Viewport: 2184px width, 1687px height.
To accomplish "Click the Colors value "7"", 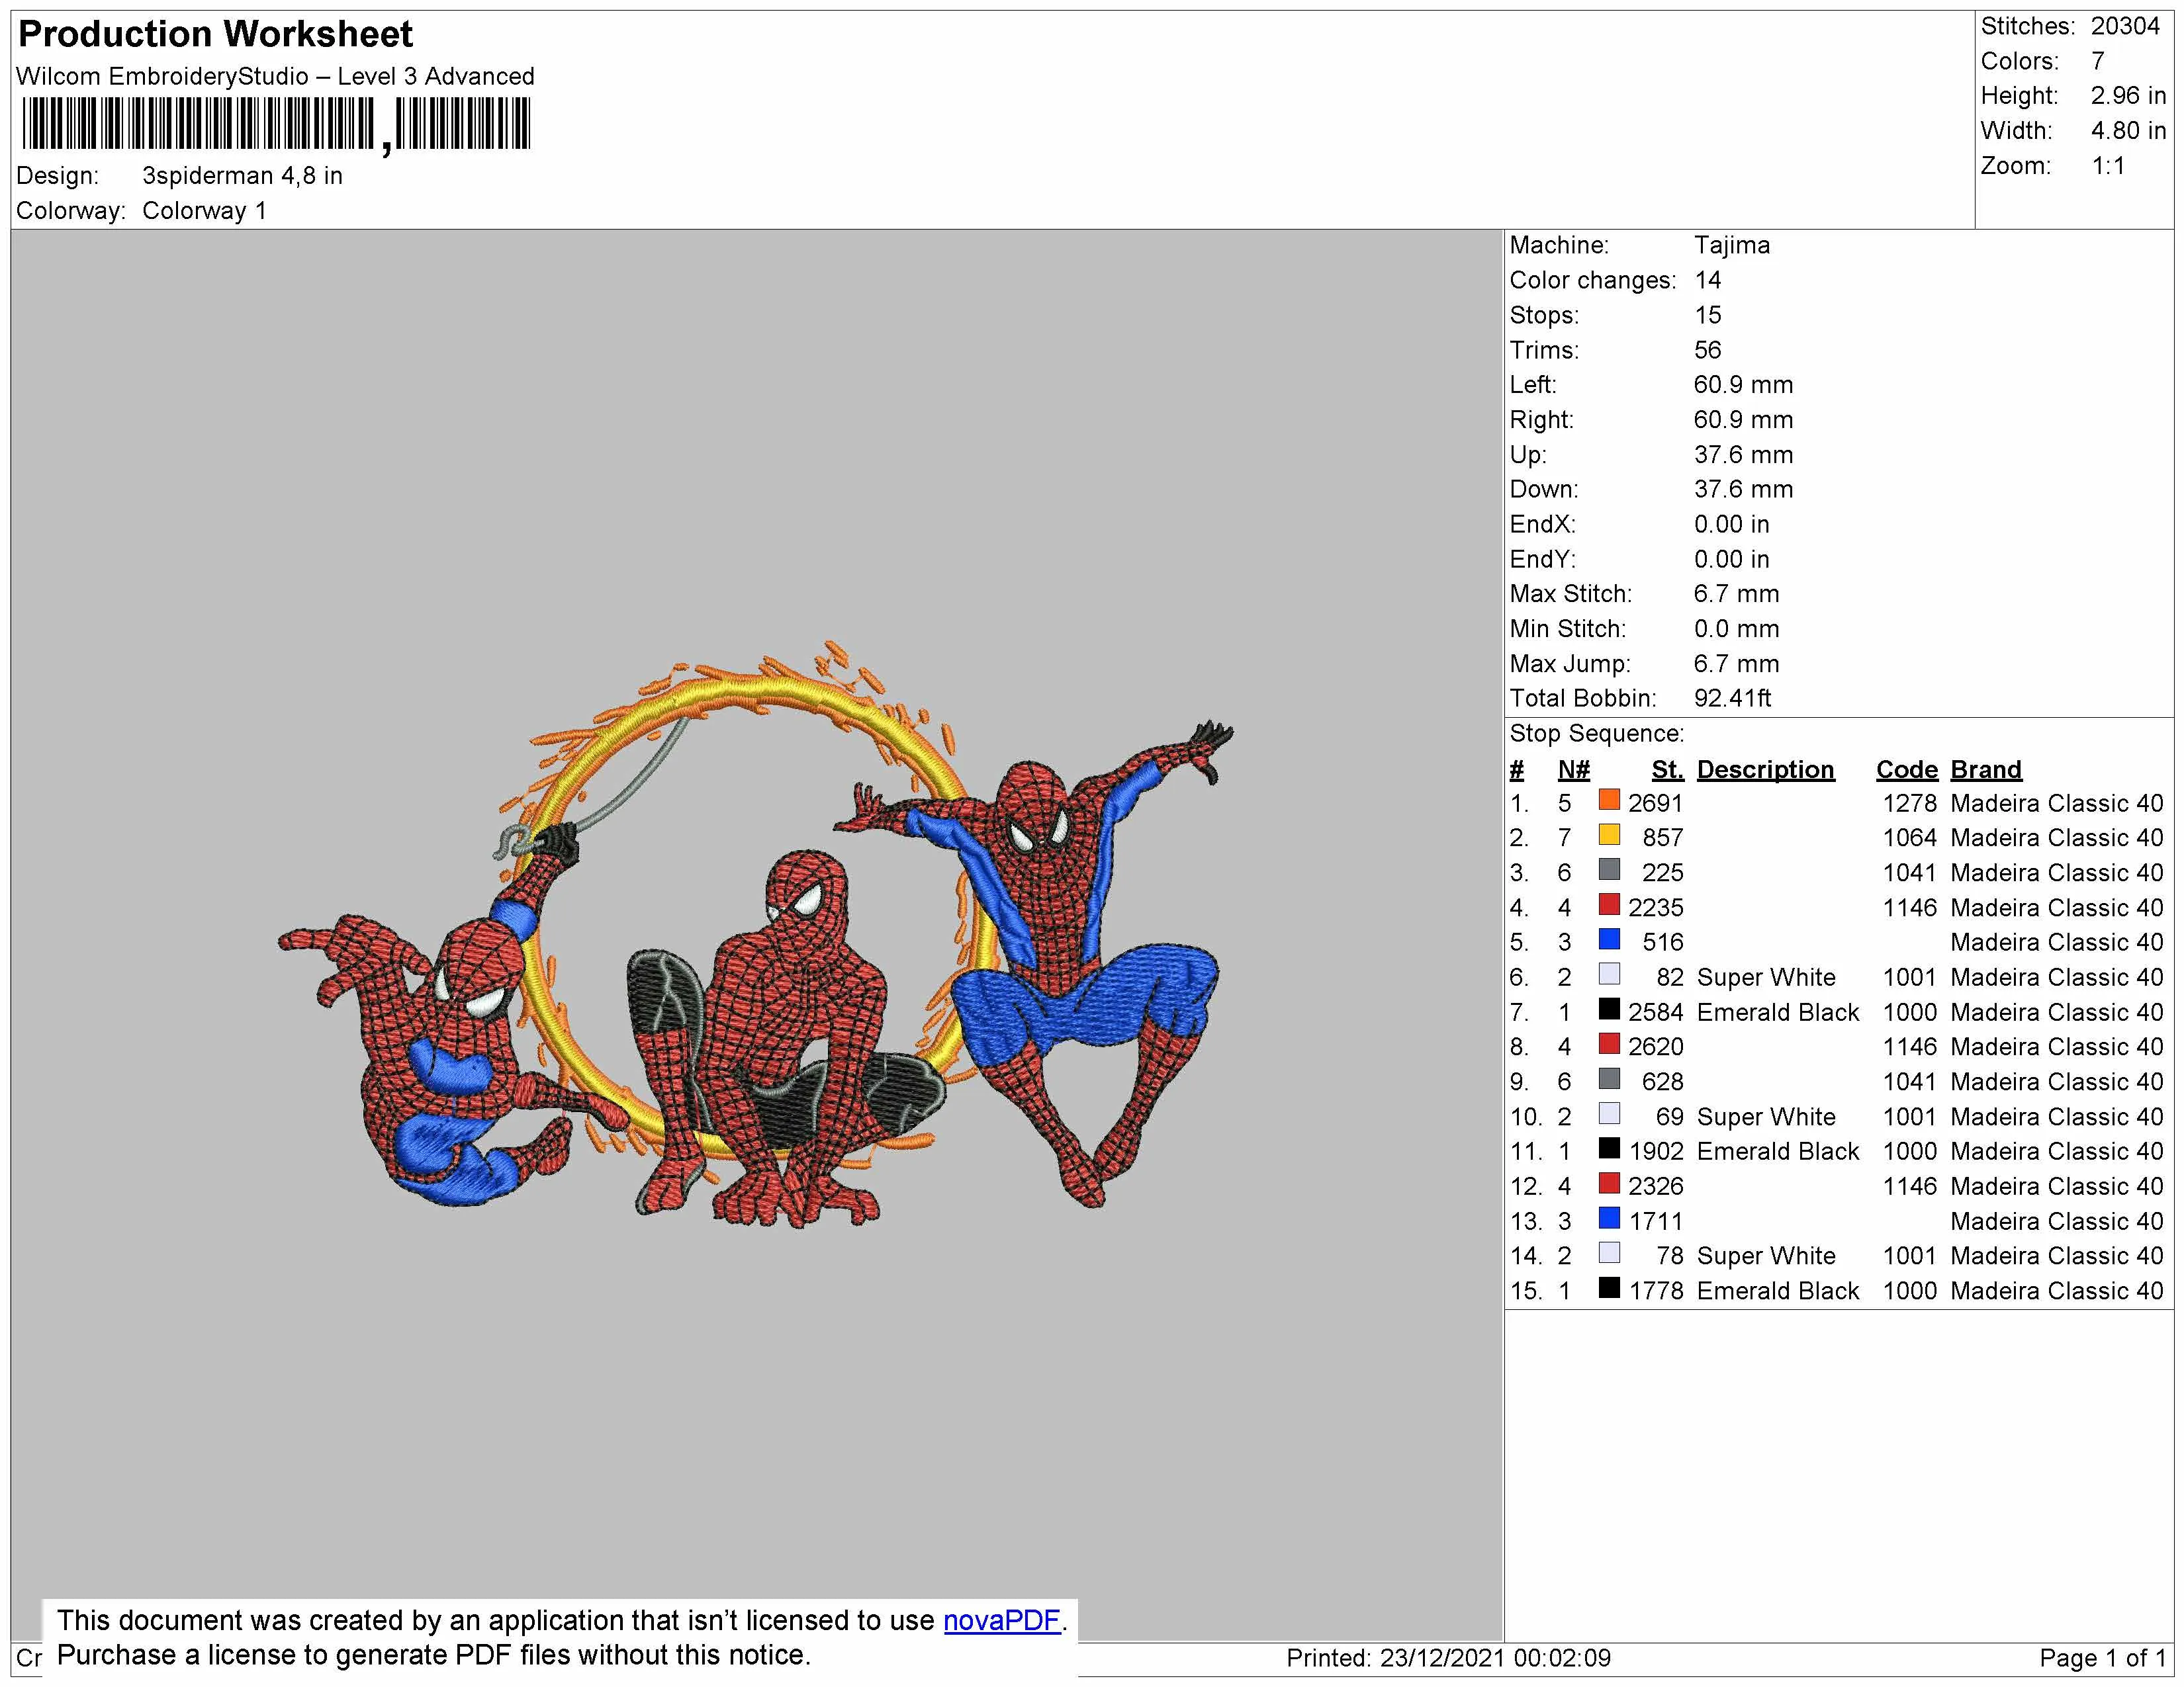I will click(x=2097, y=61).
